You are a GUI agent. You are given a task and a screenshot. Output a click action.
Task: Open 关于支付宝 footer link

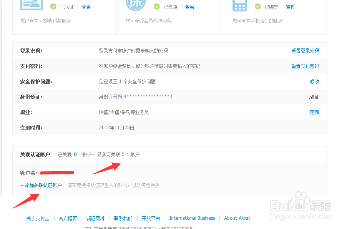(38, 218)
